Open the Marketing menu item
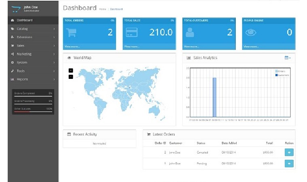This screenshot has height=182, width=307. [x=33, y=54]
